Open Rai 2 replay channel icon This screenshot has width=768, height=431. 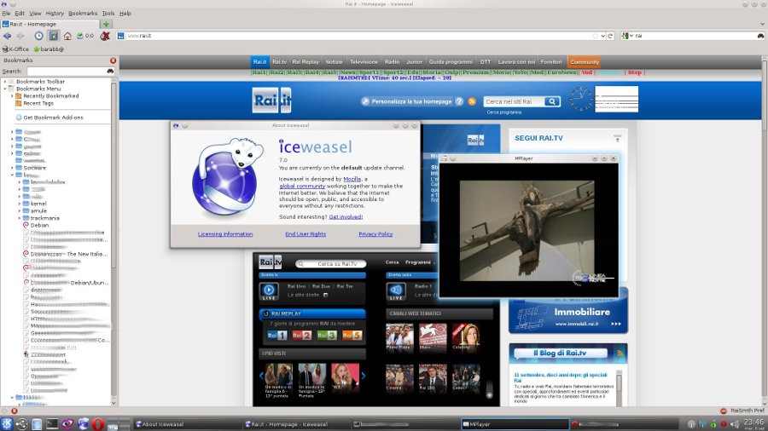(x=302, y=336)
